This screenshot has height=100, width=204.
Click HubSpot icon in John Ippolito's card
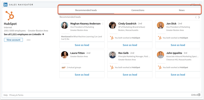tap(160, 67)
